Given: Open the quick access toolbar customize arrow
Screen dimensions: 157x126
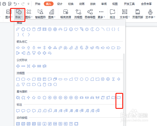Looking at the screenshot, I should pos(29,4).
